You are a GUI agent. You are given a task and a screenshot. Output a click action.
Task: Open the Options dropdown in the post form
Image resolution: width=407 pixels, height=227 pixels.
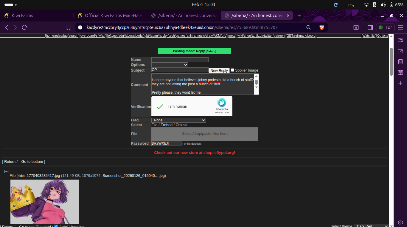tap(170, 65)
